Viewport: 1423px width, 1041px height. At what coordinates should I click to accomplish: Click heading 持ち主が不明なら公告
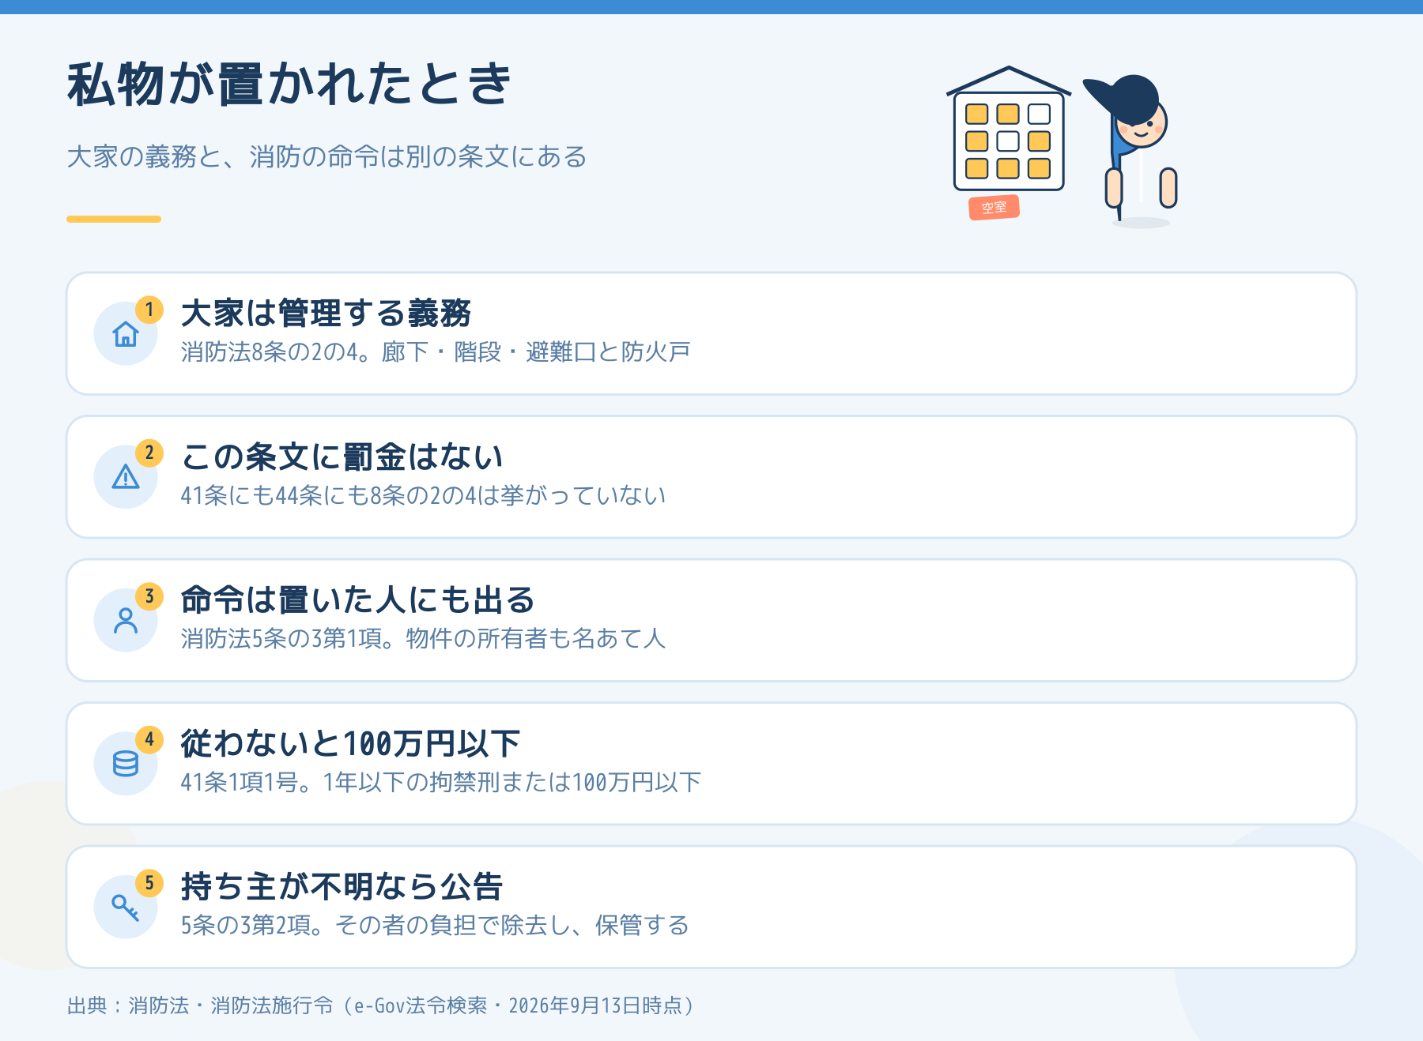pos(342,887)
